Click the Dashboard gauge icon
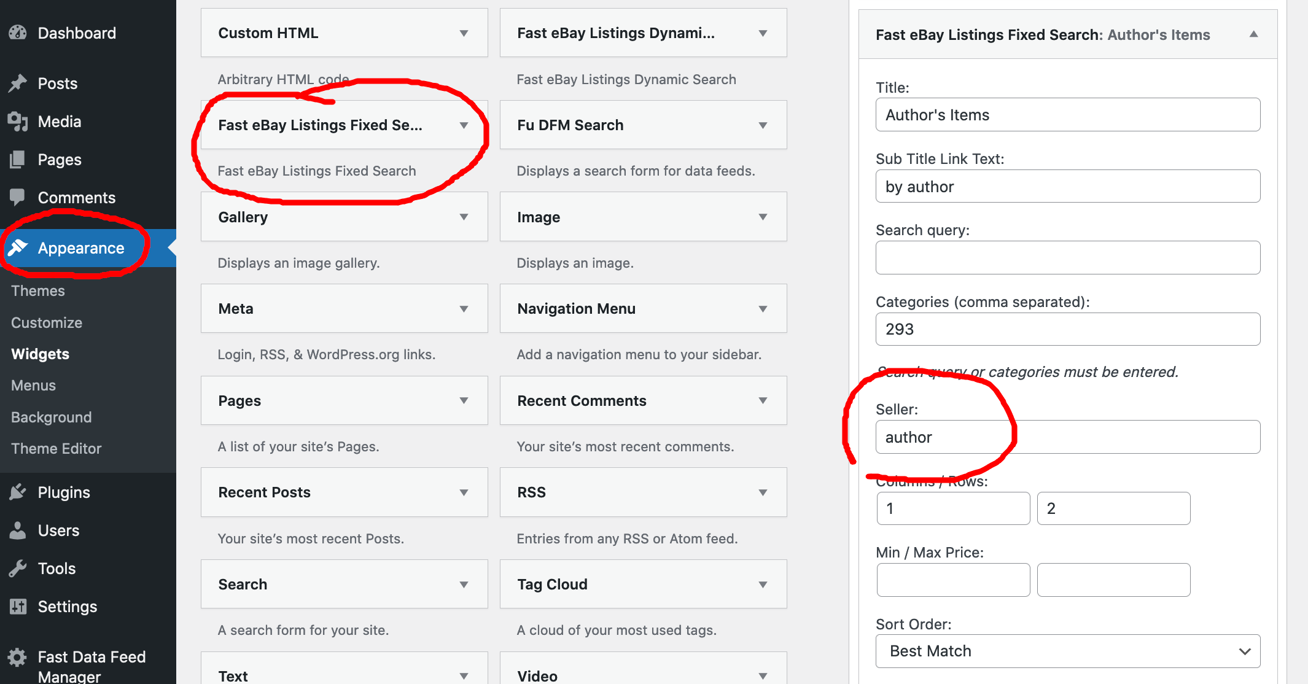The height and width of the screenshot is (684, 1308). [x=18, y=33]
